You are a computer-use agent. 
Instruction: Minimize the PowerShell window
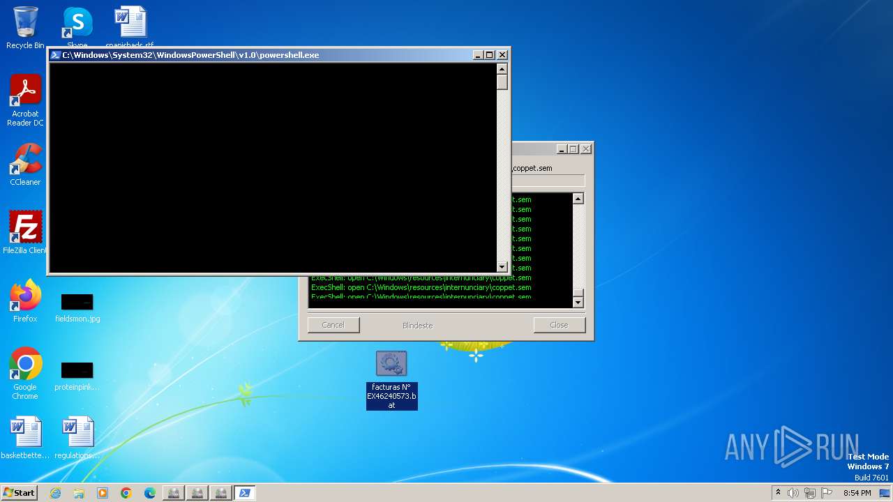tap(478, 55)
